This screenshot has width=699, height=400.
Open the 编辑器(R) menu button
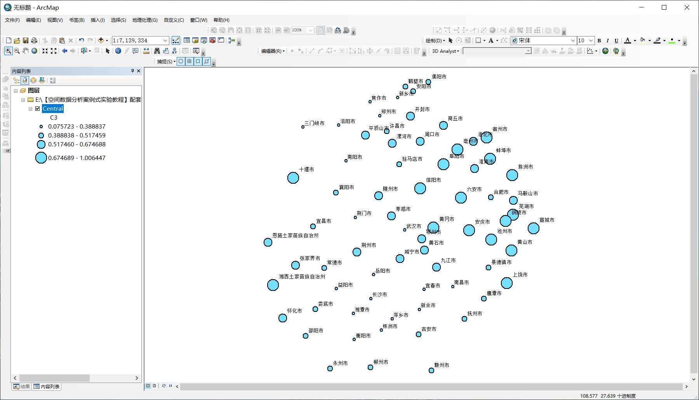click(x=273, y=51)
